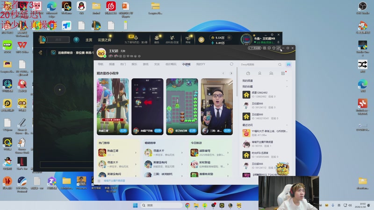The width and height of the screenshot is (374, 210).
Task: Refresh the YY page with circular arrow icon
Action: (231, 64)
